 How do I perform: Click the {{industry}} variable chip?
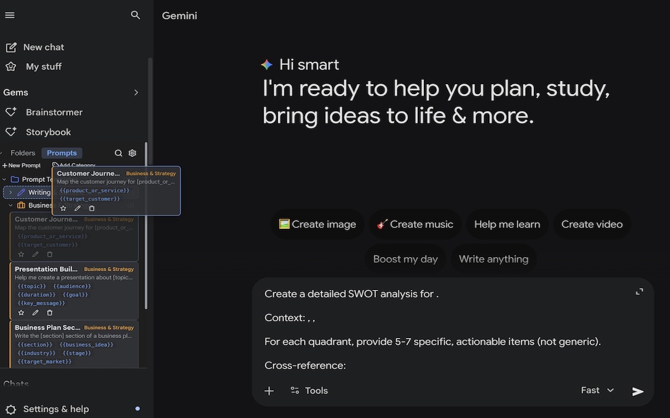37,353
